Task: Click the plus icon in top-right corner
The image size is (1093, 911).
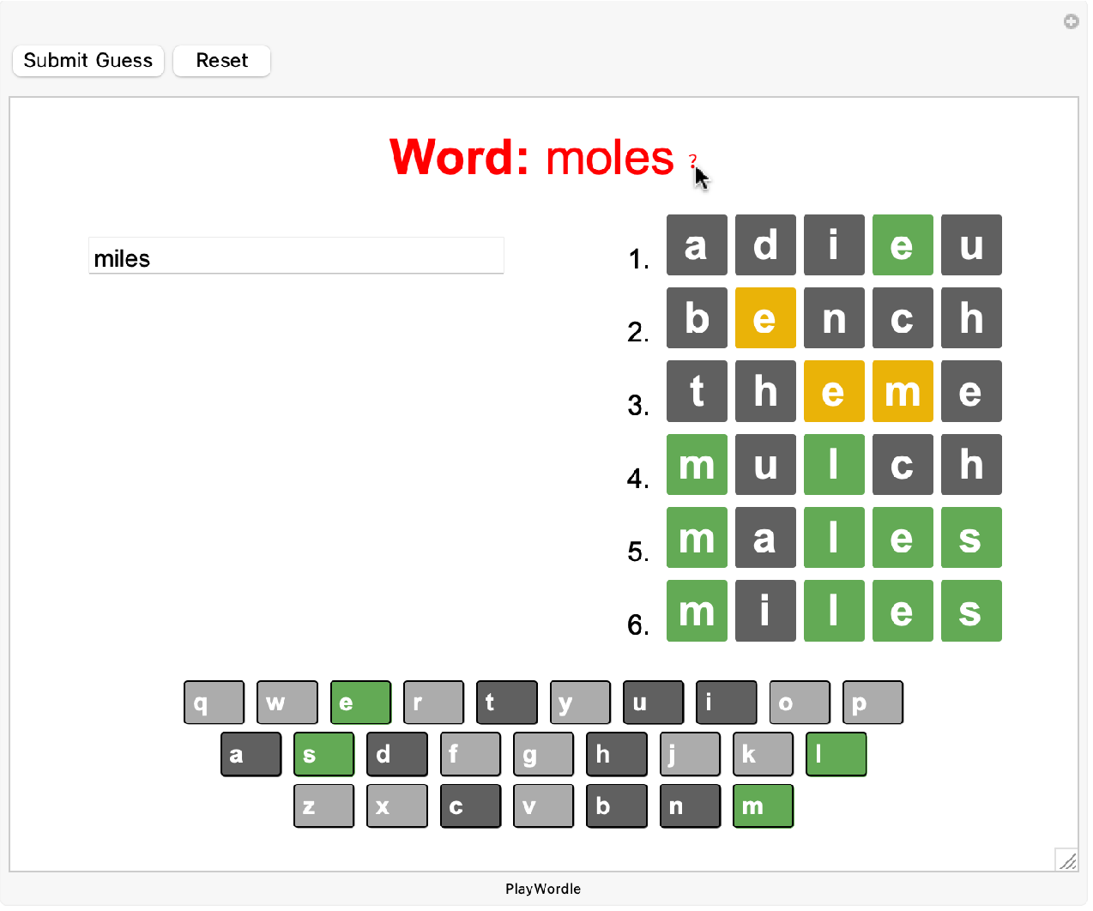Action: click(x=1071, y=21)
